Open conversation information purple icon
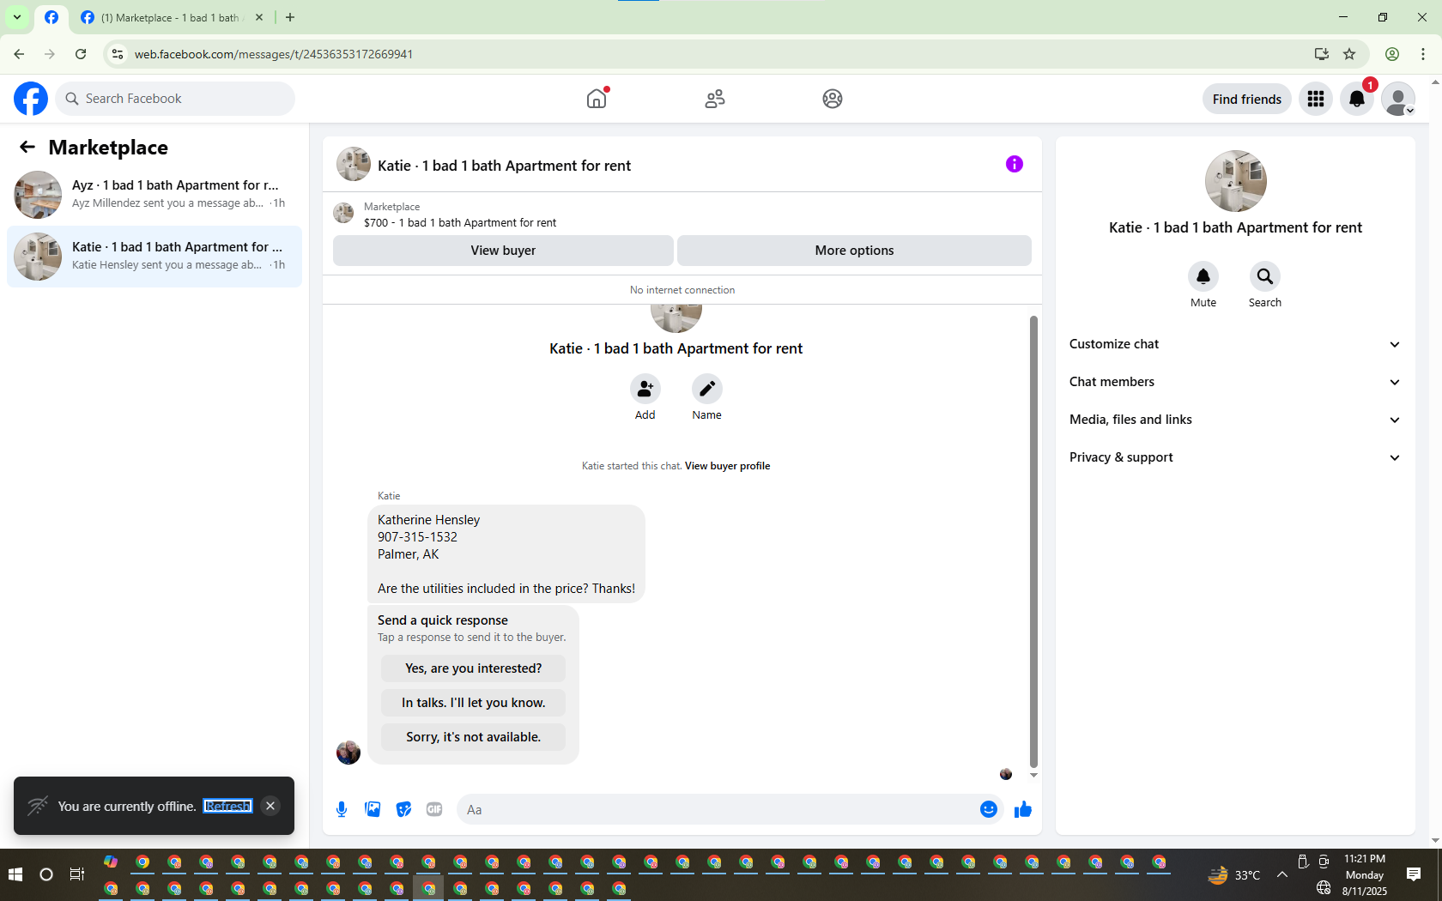Screen dimensions: 1442x901 point(1015,164)
